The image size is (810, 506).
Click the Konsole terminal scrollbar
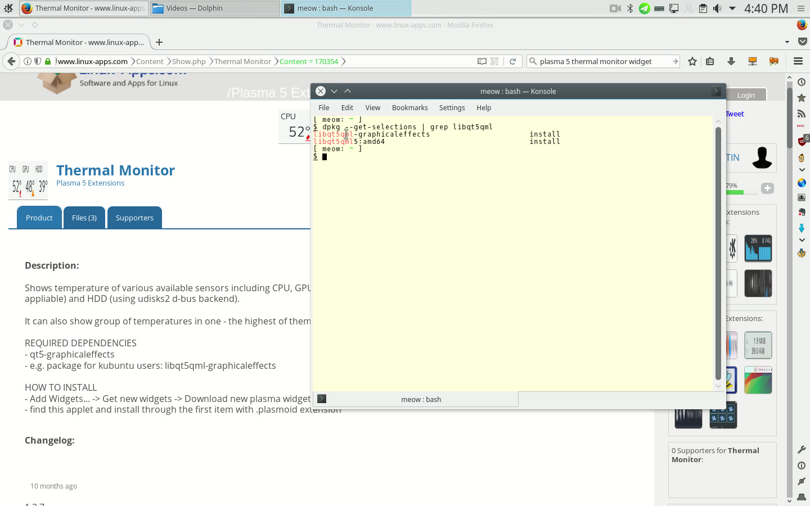tap(718, 253)
